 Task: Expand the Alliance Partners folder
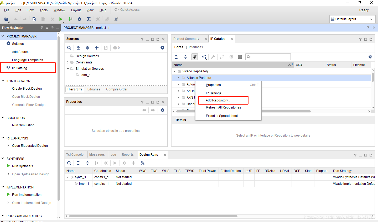[178, 78]
